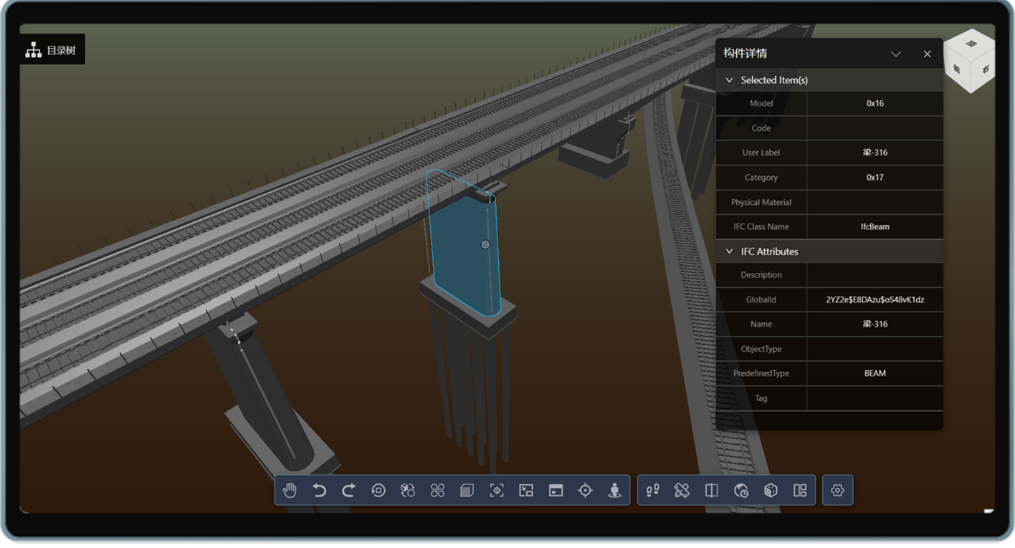Click the undo arrow icon
The height and width of the screenshot is (548, 1015).
[x=319, y=491]
